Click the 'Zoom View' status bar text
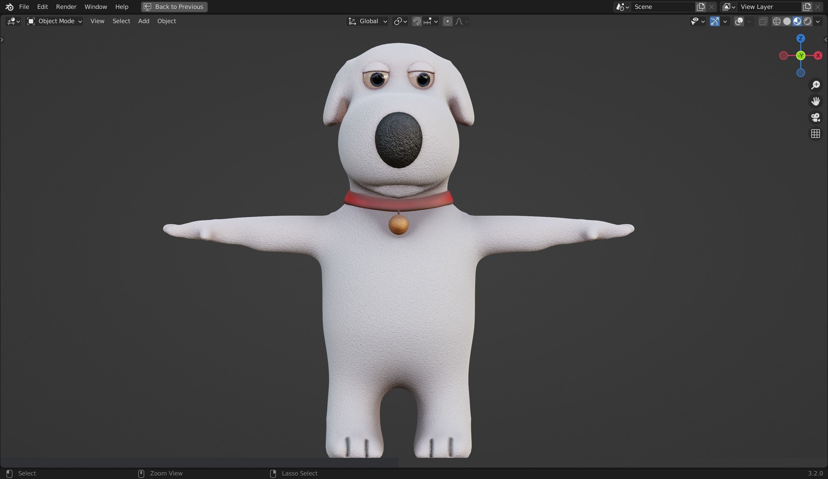The height and width of the screenshot is (479, 828). click(x=166, y=473)
